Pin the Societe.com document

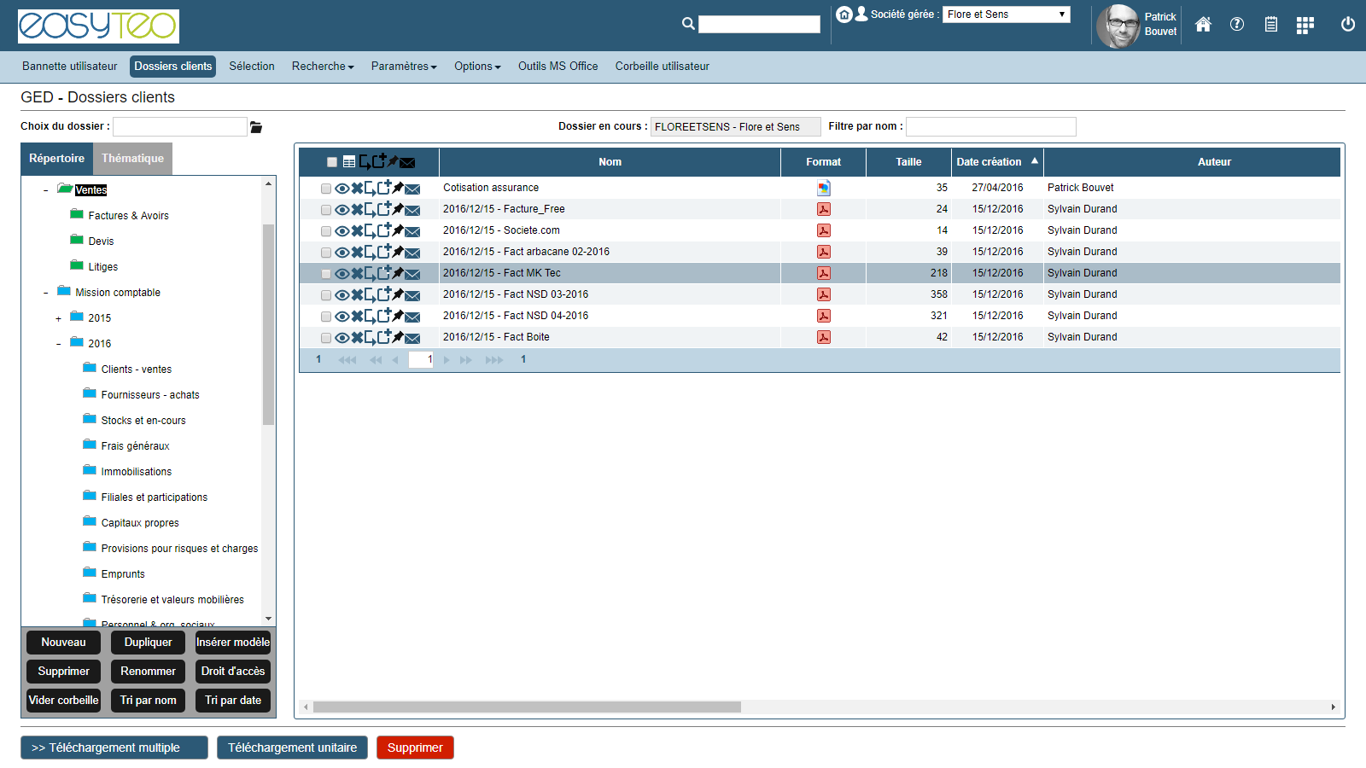pyautogui.click(x=398, y=230)
